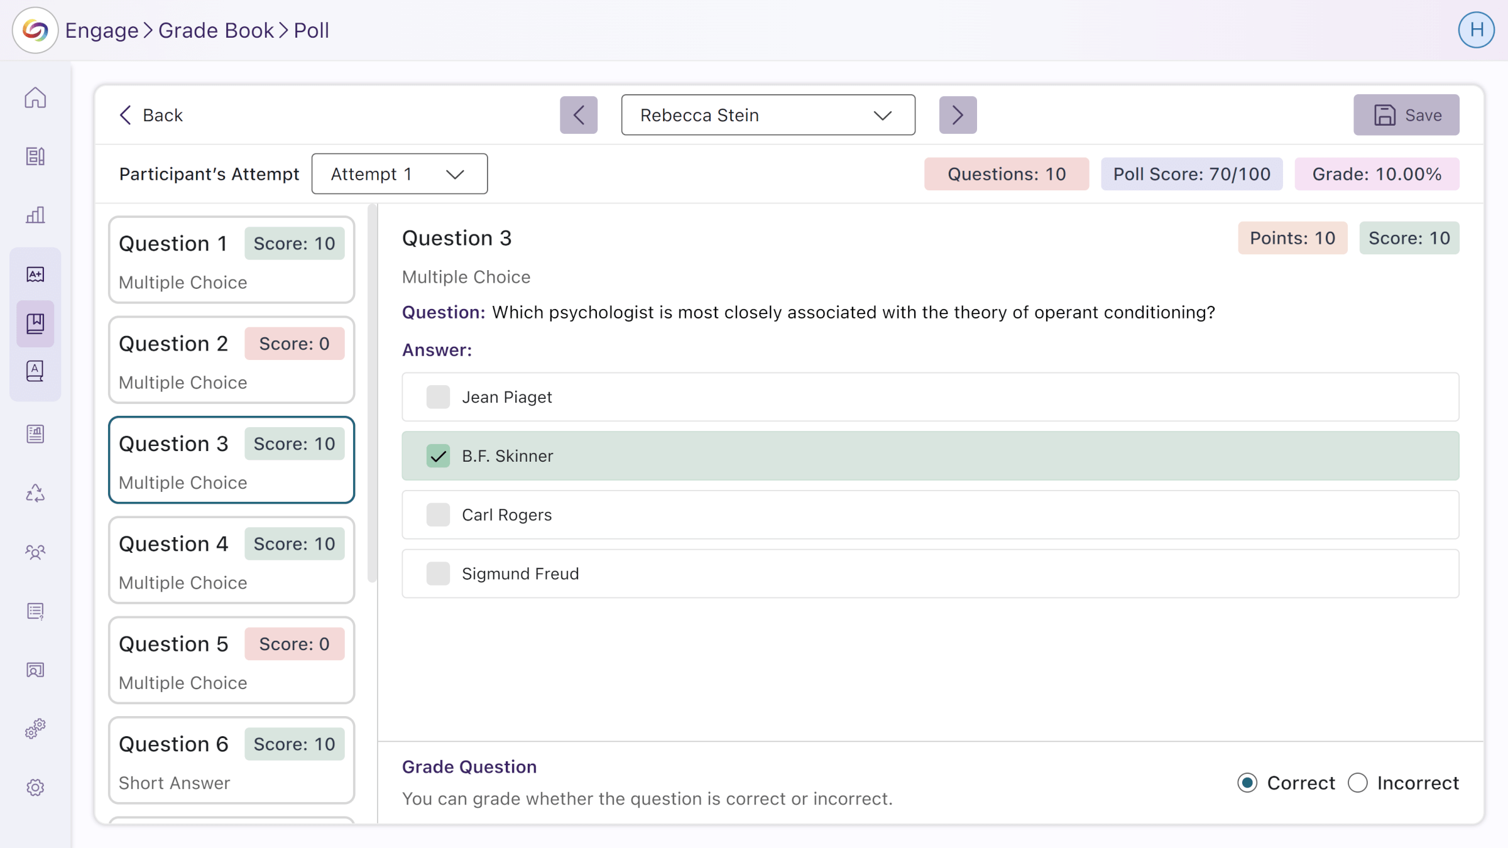Select the Question 2 card
This screenshot has width=1508, height=848.
tap(231, 360)
